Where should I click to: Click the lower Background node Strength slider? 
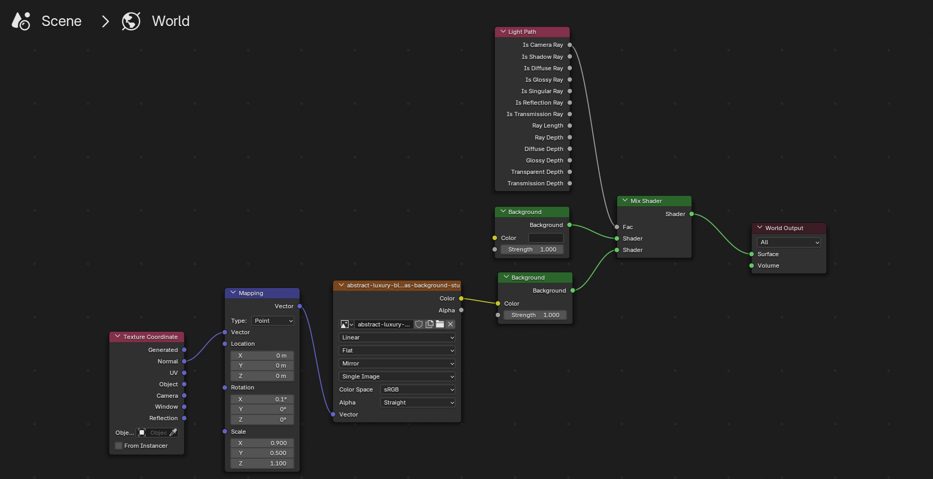pyautogui.click(x=535, y=315)
